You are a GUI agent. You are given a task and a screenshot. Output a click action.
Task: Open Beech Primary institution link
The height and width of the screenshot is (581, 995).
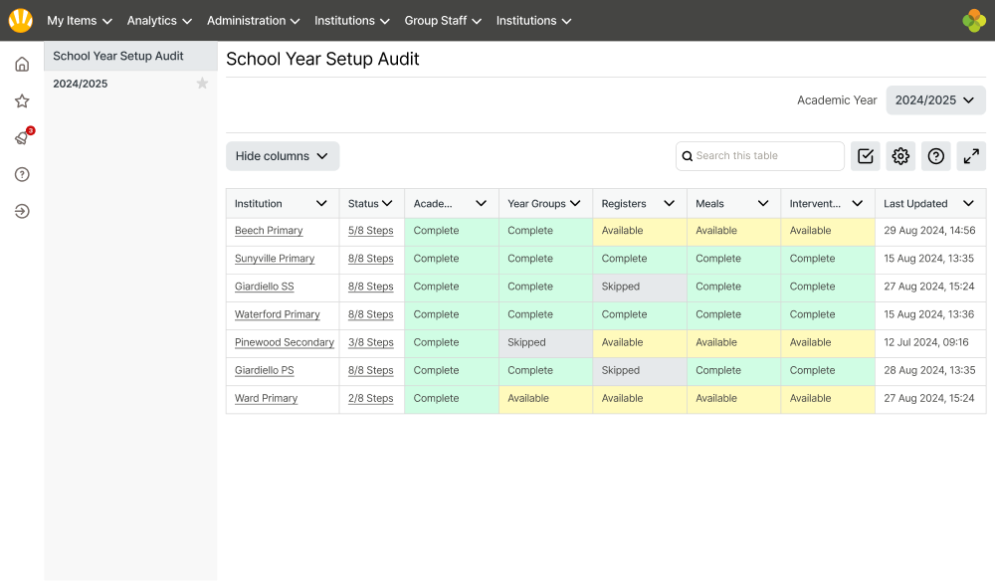pos(269,230)
